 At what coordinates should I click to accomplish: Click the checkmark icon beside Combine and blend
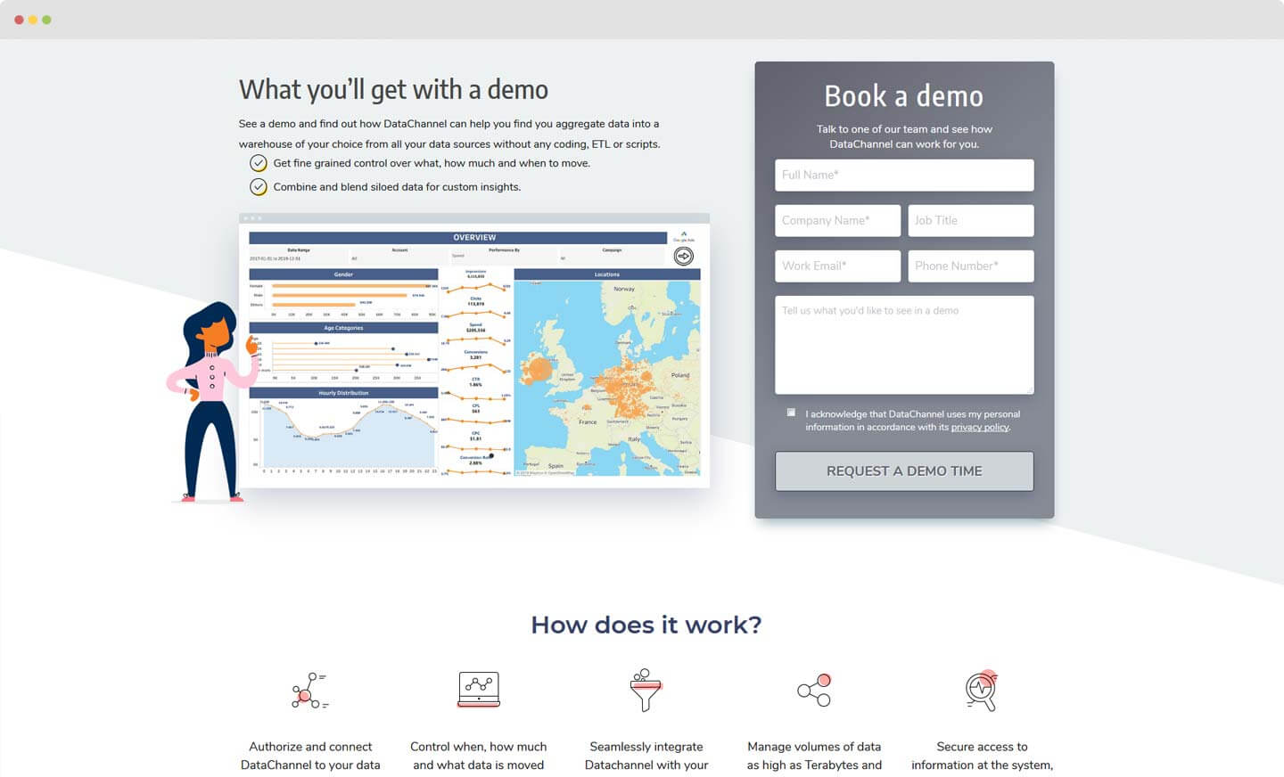259,187
